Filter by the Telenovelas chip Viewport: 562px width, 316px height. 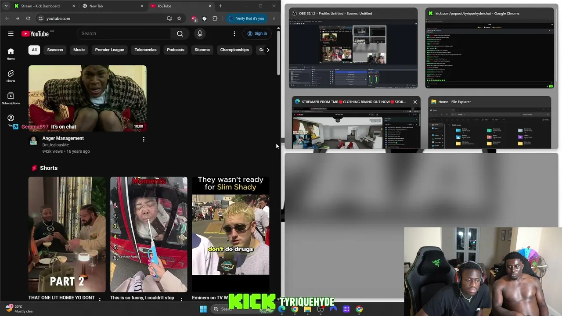click(x=145, y=50)
